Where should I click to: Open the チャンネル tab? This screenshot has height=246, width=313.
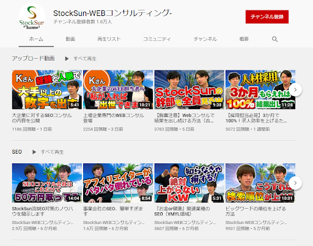point(205,39)
